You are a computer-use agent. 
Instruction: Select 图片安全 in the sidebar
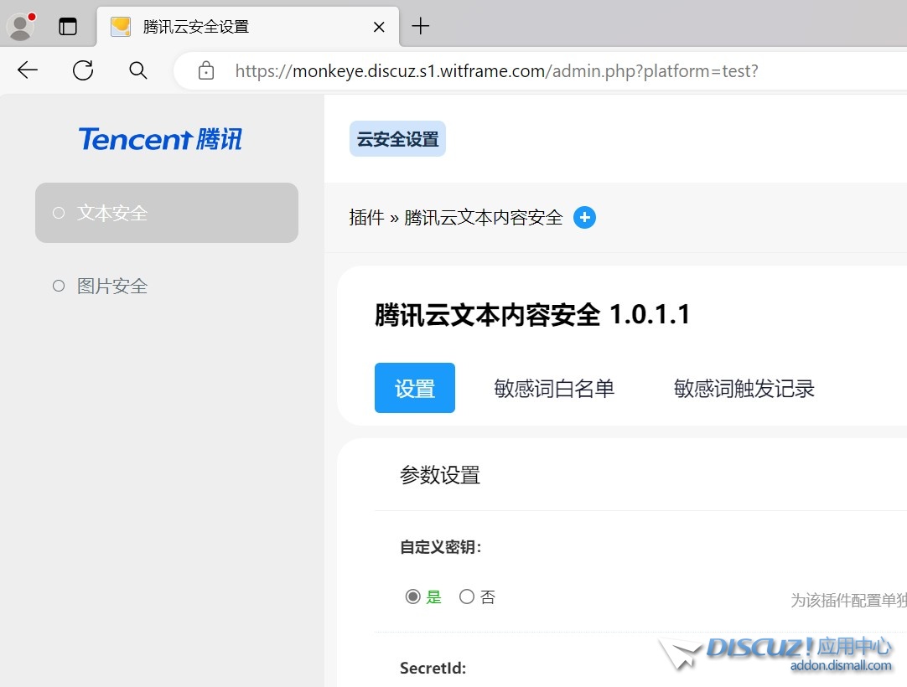(167, 286)
